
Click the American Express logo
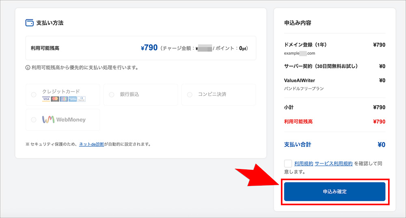click(73, 99)
